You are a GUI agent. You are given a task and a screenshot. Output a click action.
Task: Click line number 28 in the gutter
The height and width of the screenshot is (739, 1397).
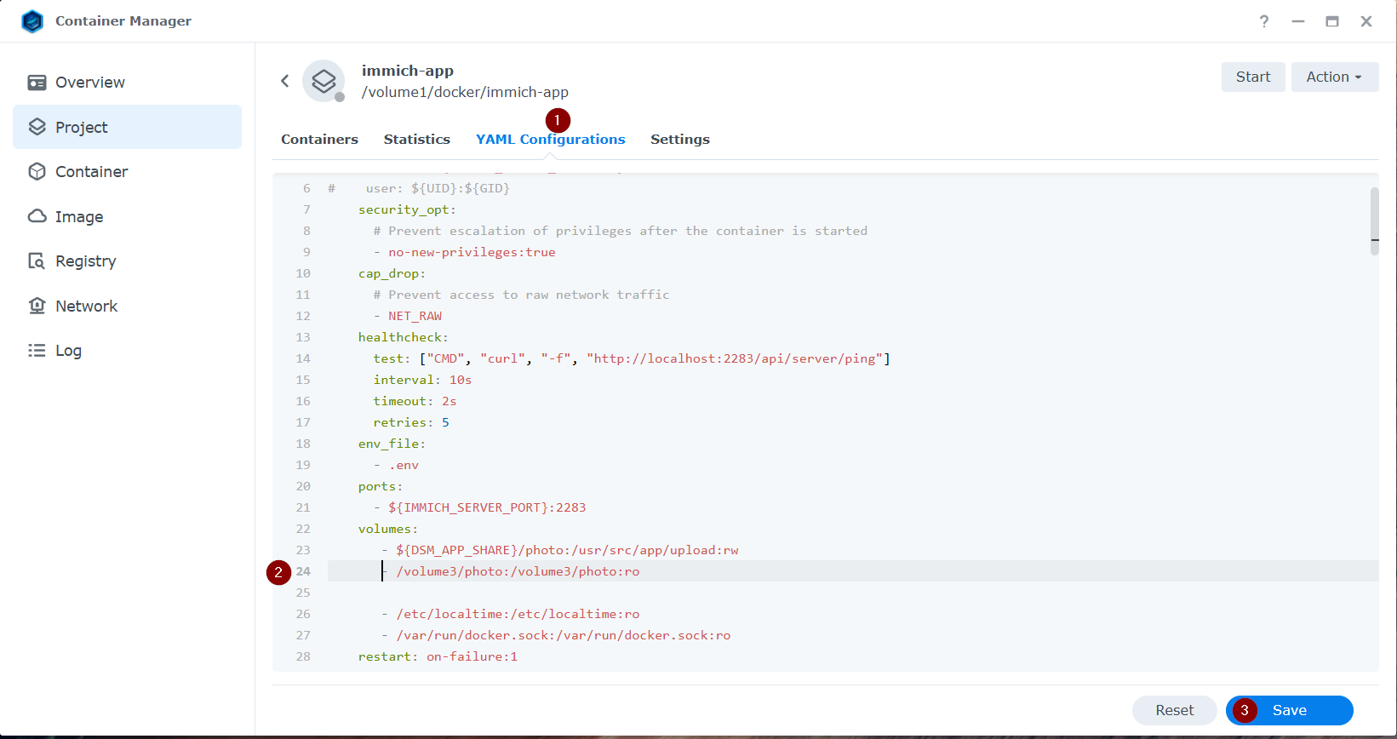point(303,656)
